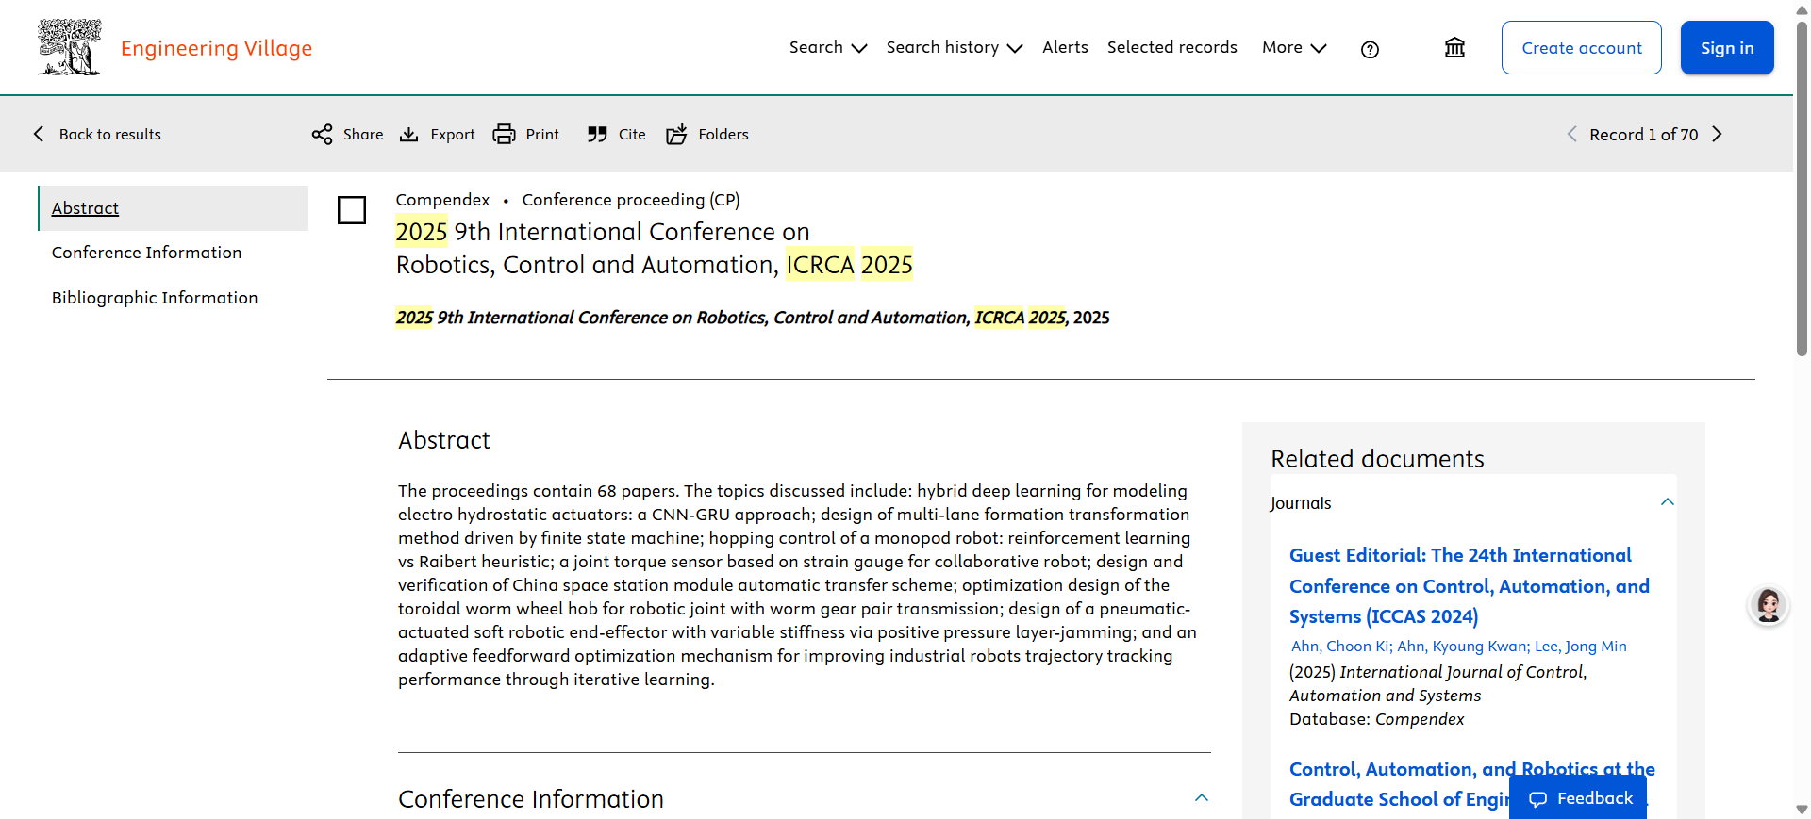Viewport: 1811px width, 819px height.
Task: Click author Lee, Jong Min link
Action: 1581,646
